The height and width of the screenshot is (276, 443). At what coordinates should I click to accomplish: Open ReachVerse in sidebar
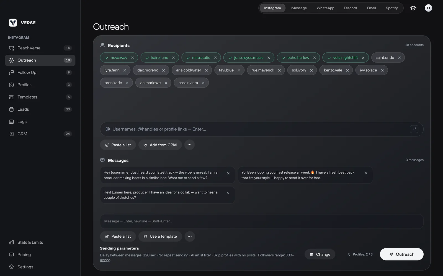40,48
